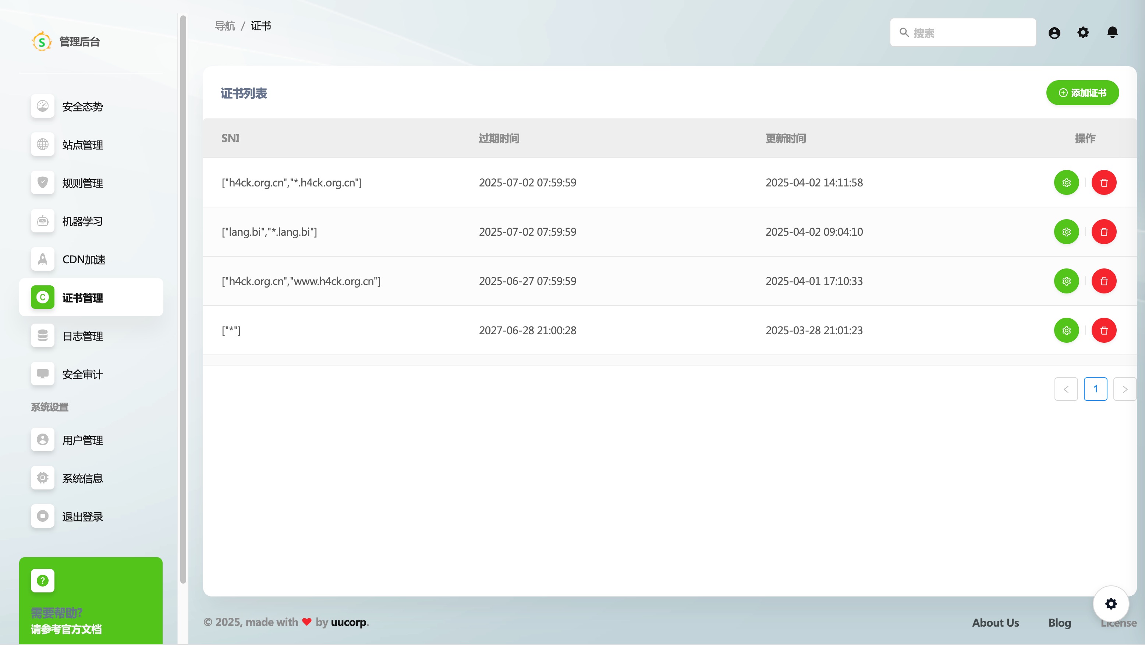The height and width of the screenshot is (645, 1145).
Task: Click the help question mark icon
Action: (x=43, y=581)
